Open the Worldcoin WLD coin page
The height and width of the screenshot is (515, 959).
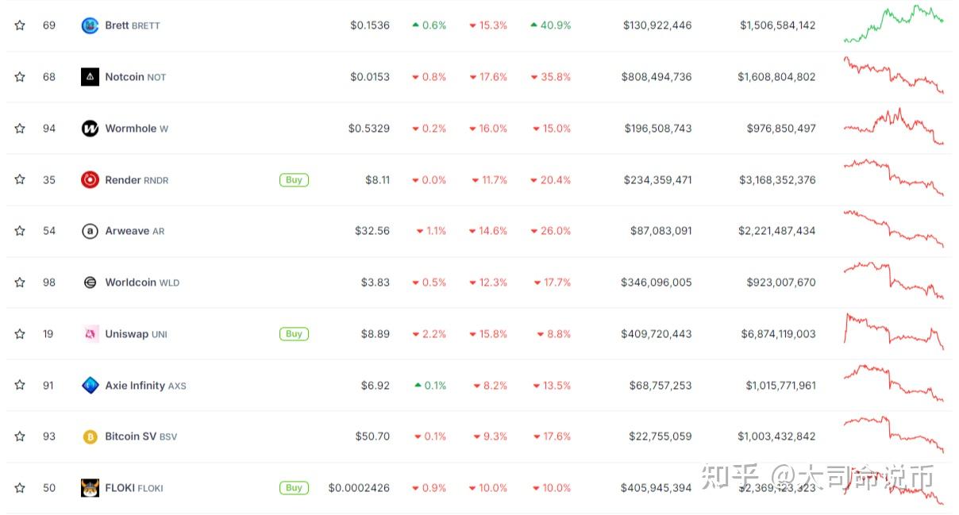[142, 282]
